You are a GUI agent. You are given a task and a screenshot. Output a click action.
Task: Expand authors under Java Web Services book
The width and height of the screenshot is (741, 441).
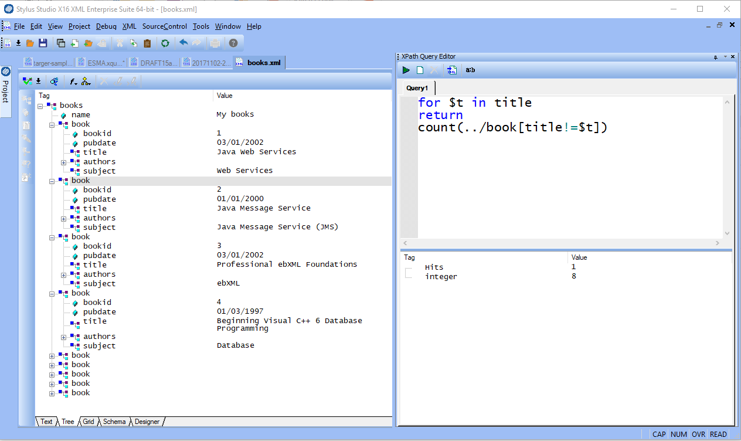(64, 162)
